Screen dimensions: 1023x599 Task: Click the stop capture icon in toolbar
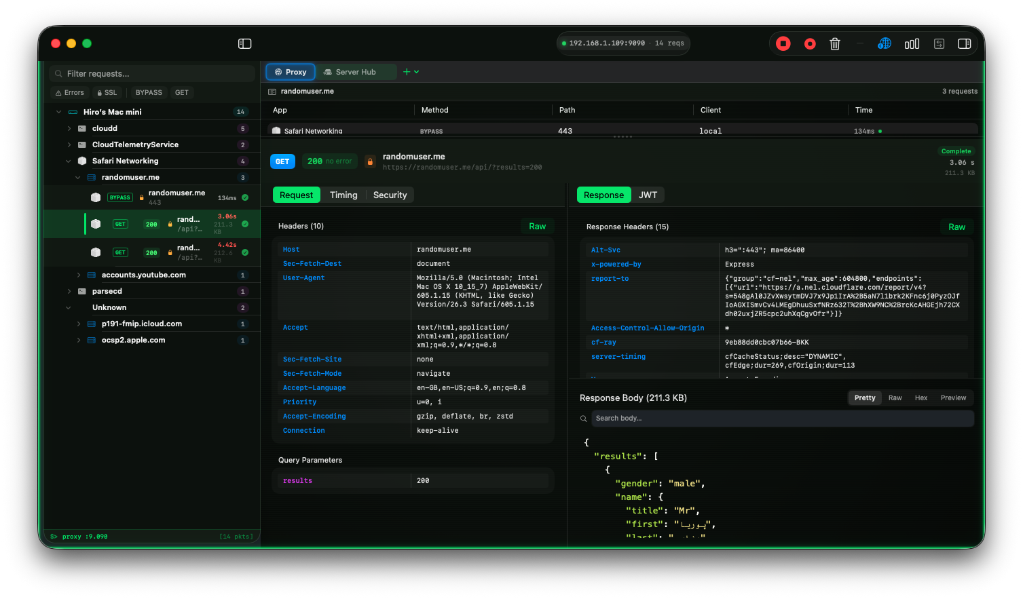(x=783, y=43)
